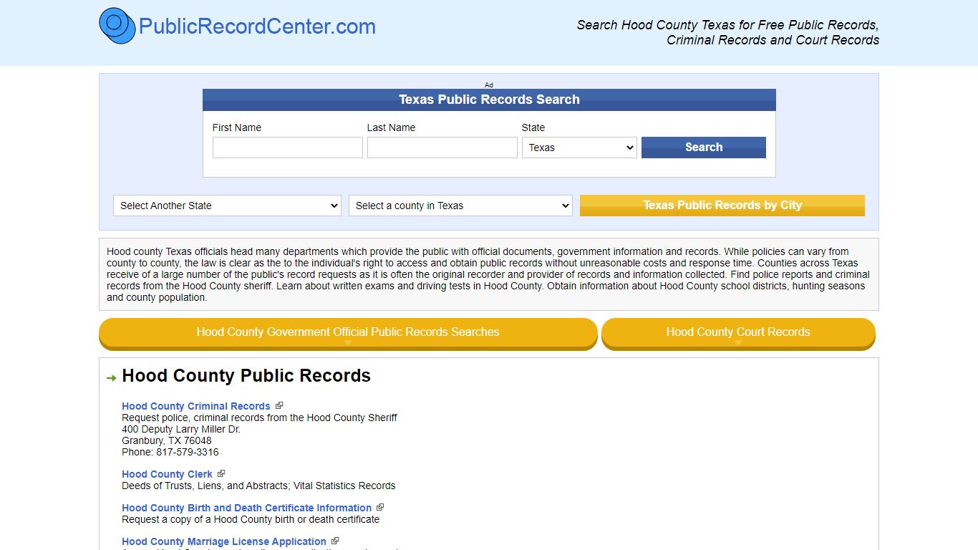Click the PublicRecordCenter logo icon
978x550 pixels.
pos(117,26)
